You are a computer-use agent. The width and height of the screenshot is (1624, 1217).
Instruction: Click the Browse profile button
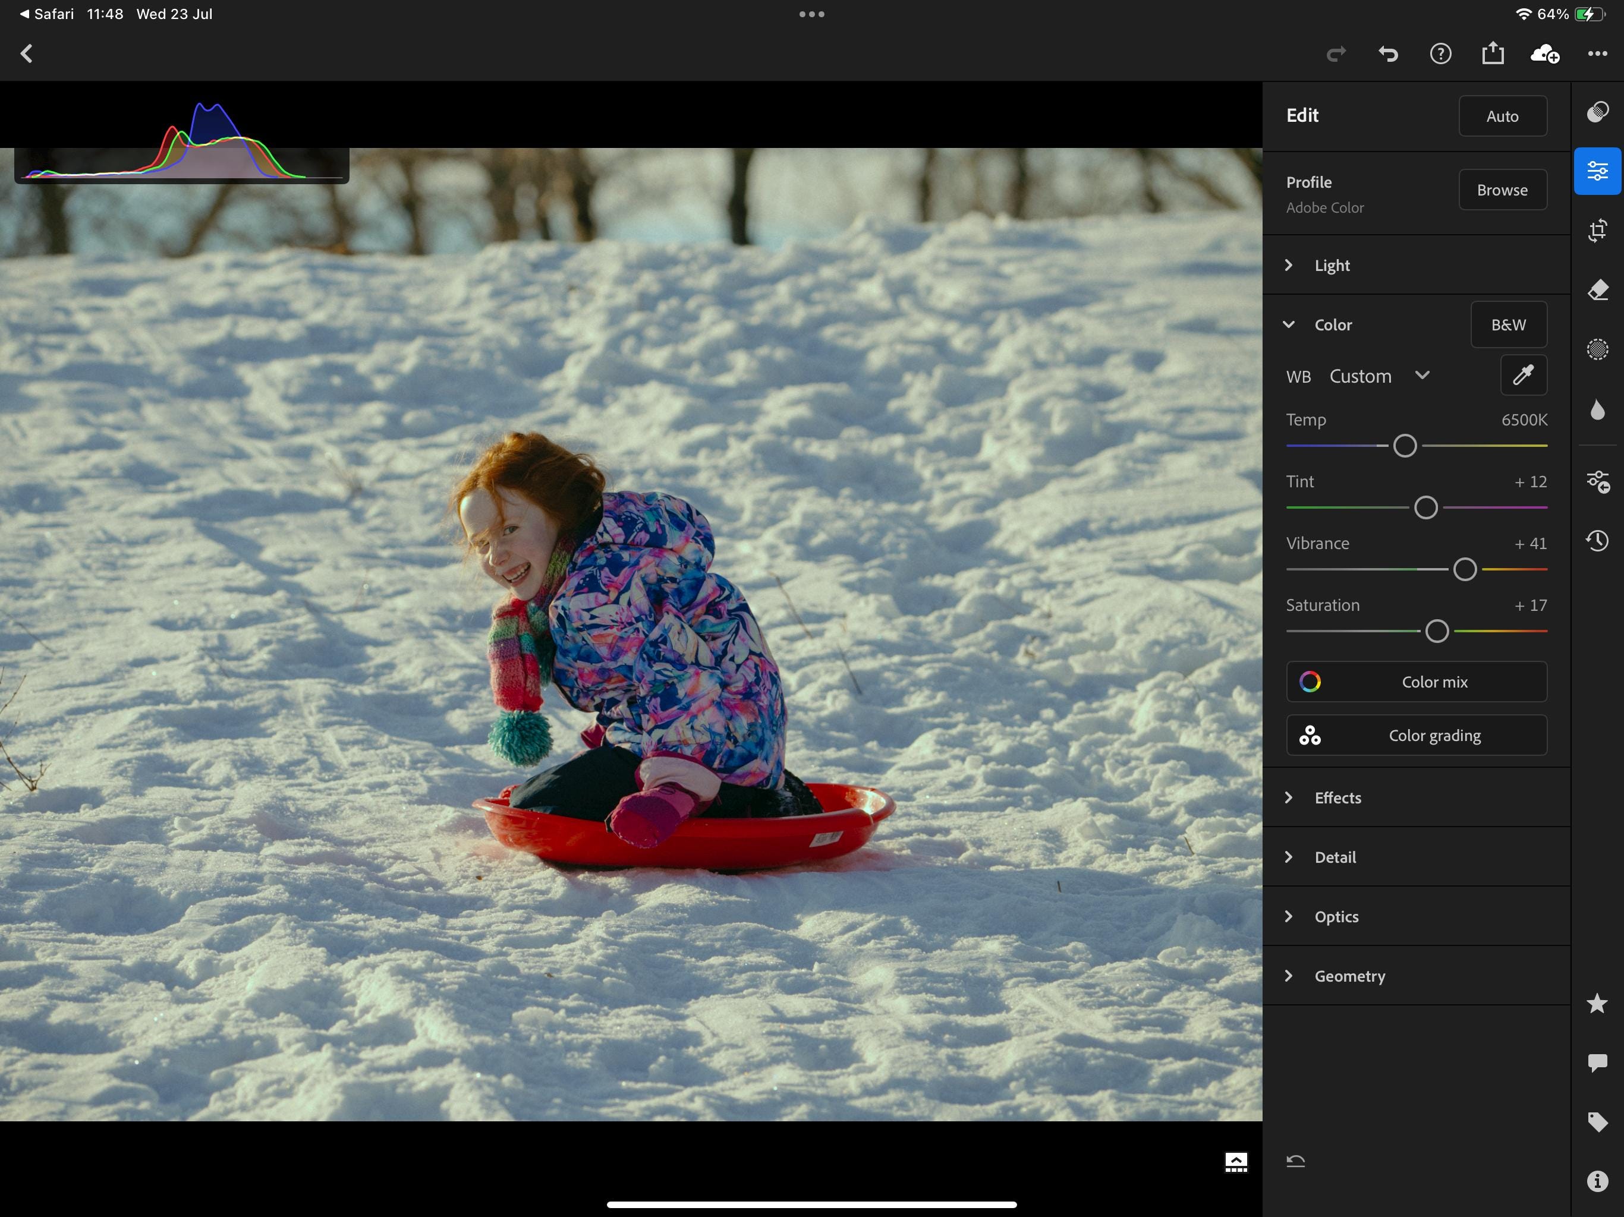[1503, 190]
